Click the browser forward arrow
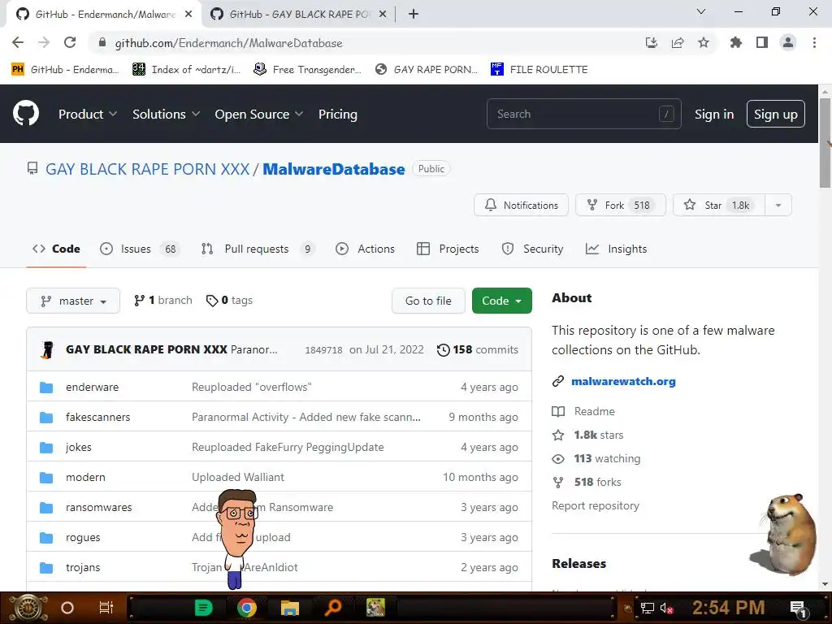 coord(44,42)
